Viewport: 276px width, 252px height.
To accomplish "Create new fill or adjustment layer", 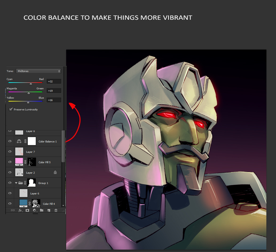I will coord(35,210).
